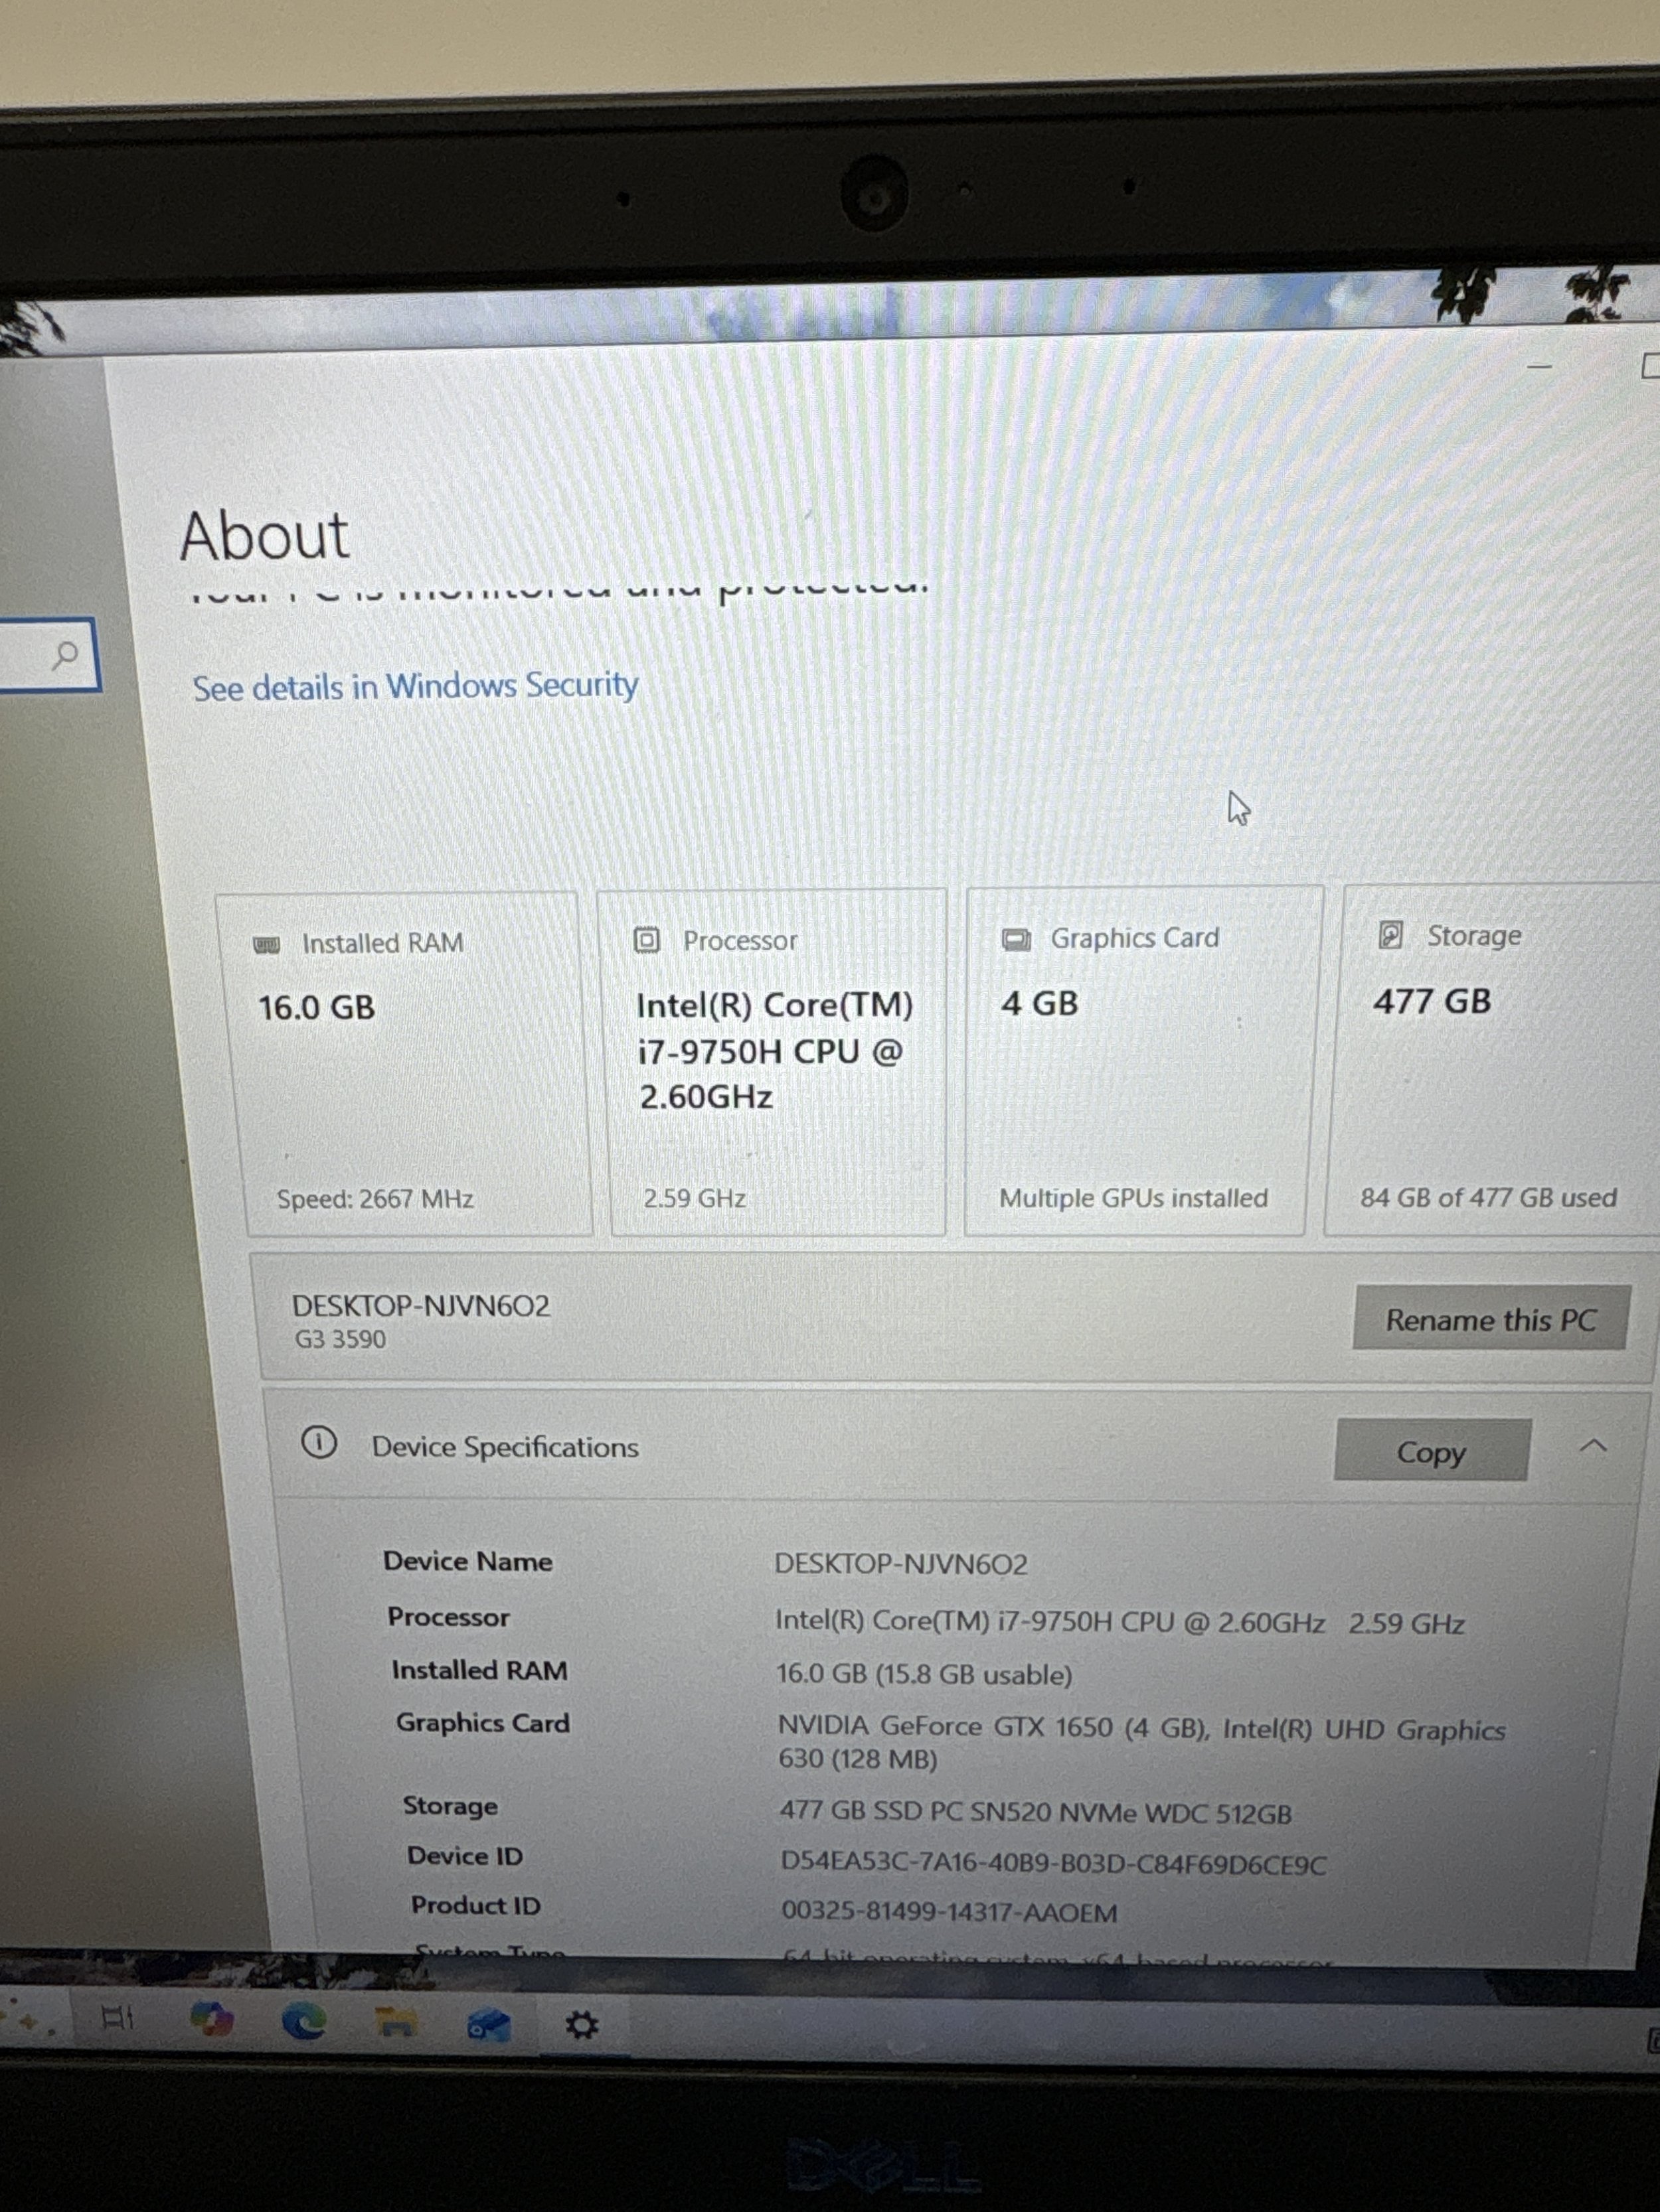Click the Graphics Card tile icon

(1016, 939)
